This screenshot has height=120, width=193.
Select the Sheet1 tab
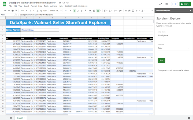[x=21, y=118]
